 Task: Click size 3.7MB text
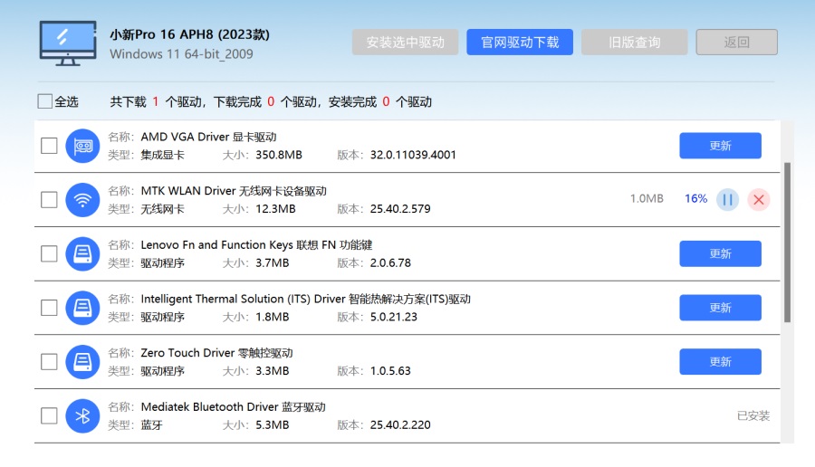272,262
